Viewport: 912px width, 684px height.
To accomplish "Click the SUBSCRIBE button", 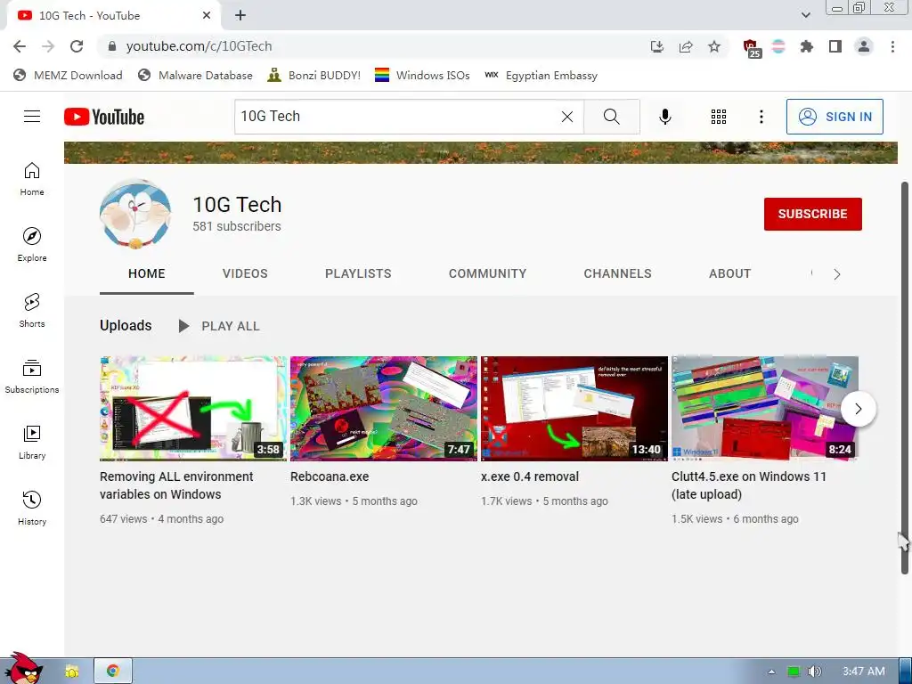I will [x=812, y=214].
